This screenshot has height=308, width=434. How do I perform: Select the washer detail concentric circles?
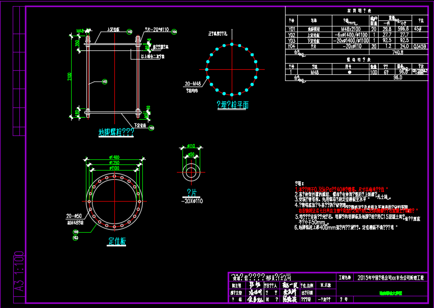192,171
